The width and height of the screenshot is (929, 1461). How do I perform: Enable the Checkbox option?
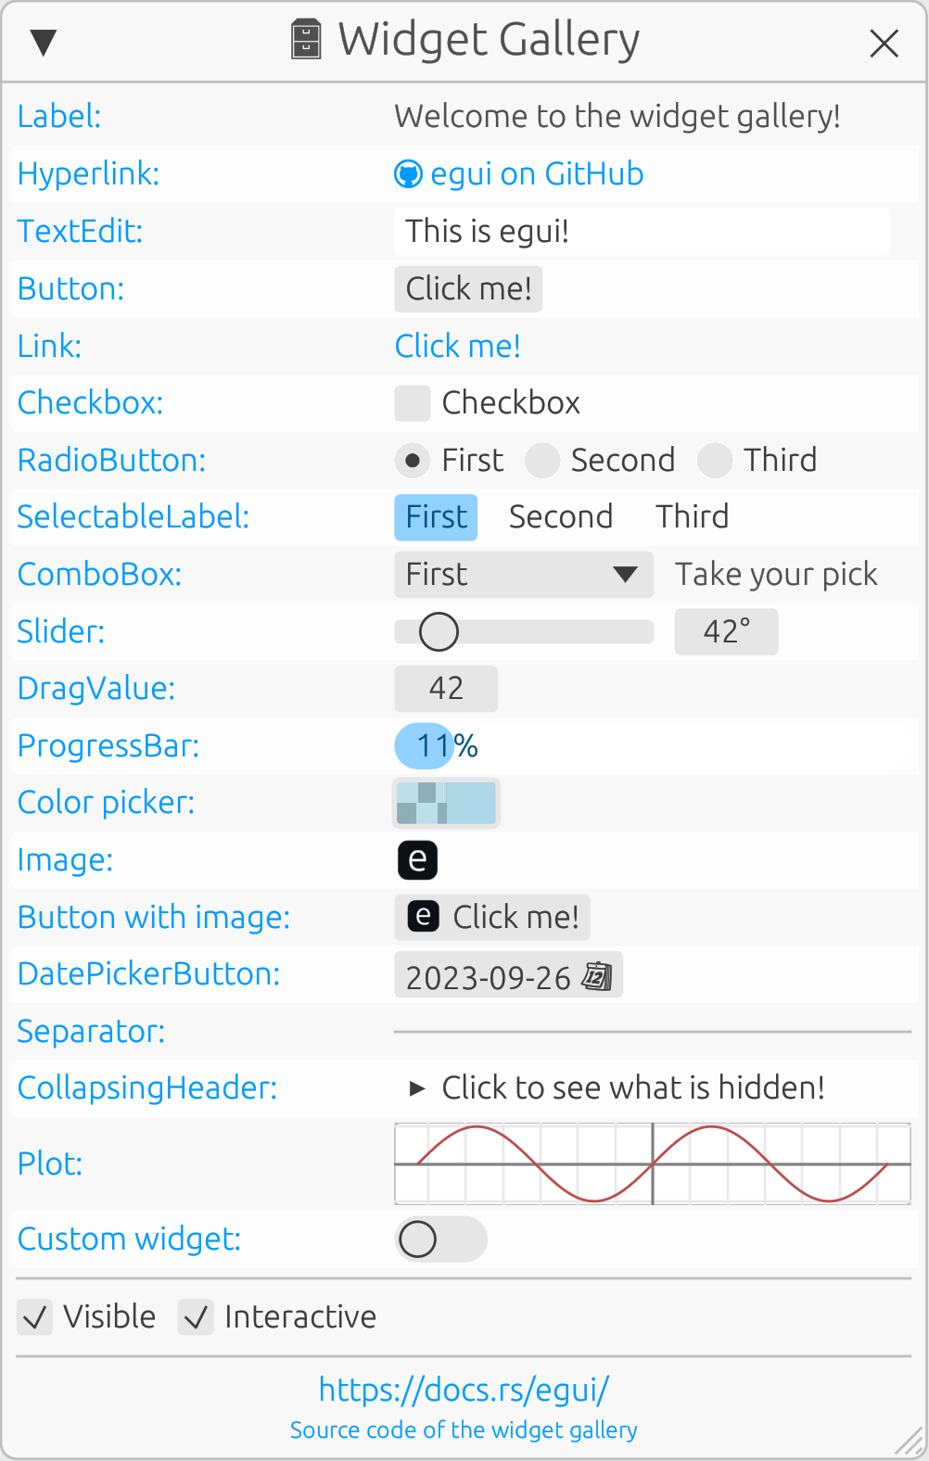point(413,403)
